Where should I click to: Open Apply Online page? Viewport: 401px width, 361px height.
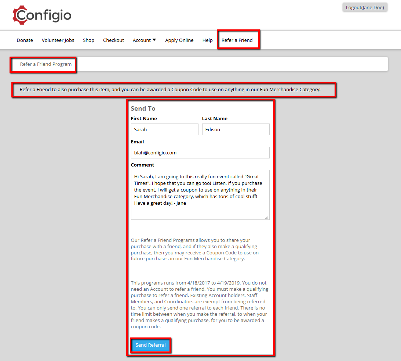pos(179,40)
